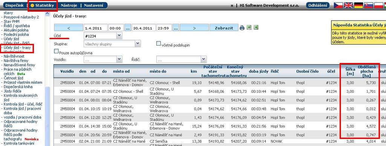386x146 pixels.
Task: Open 'Návštěva firmy' sidebar link
Action: click(16, 60)
